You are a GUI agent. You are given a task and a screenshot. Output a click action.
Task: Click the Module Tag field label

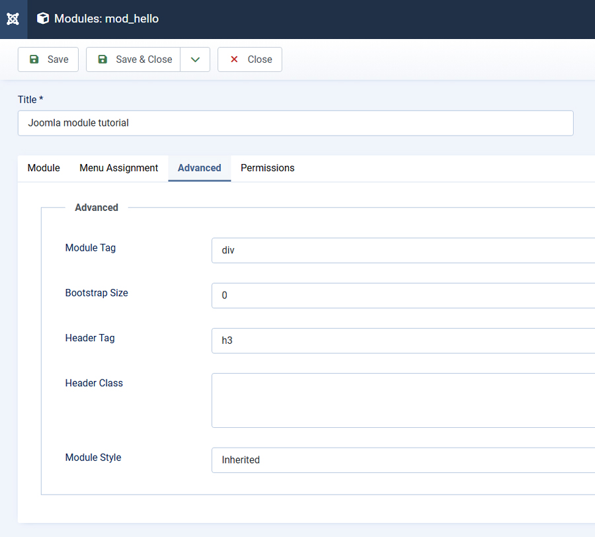pos(91,248)
